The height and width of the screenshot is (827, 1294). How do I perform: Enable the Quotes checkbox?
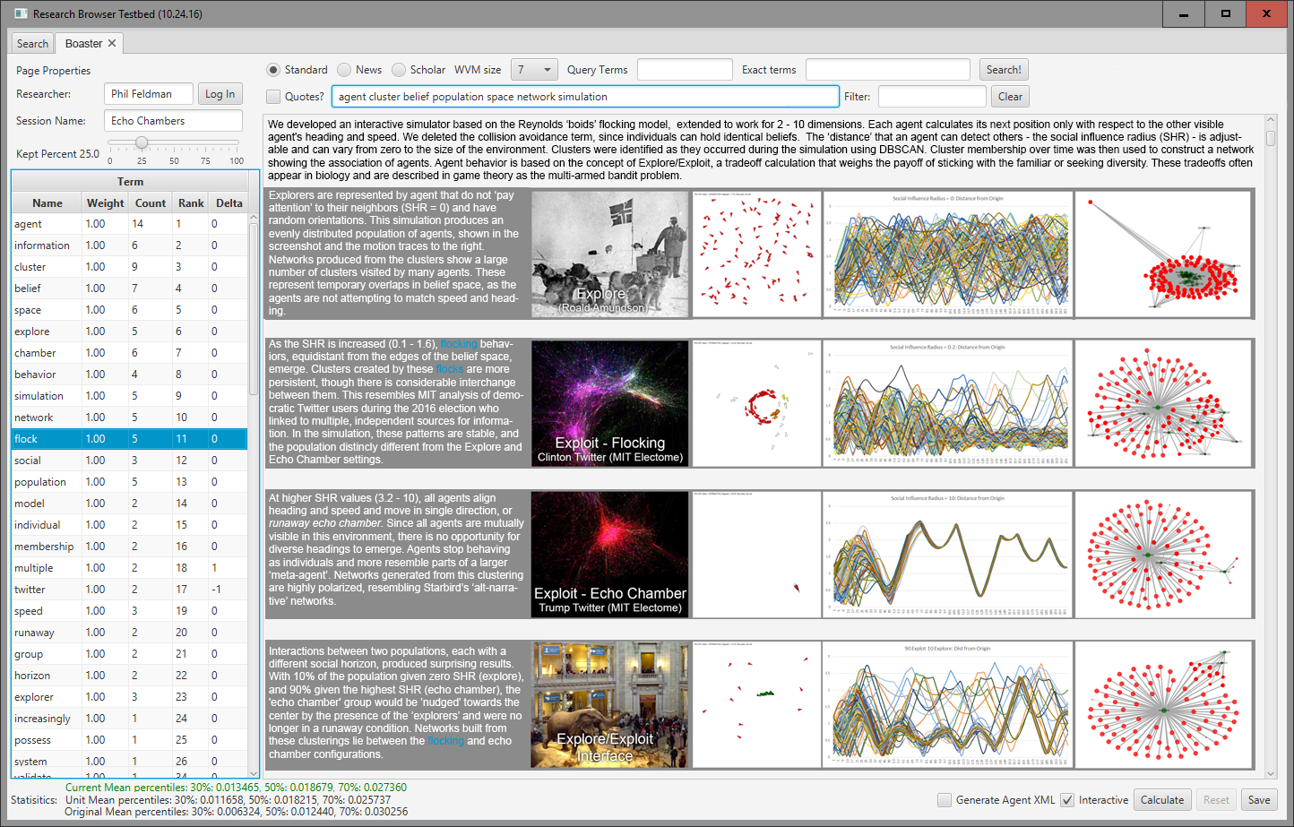(273, 97)
